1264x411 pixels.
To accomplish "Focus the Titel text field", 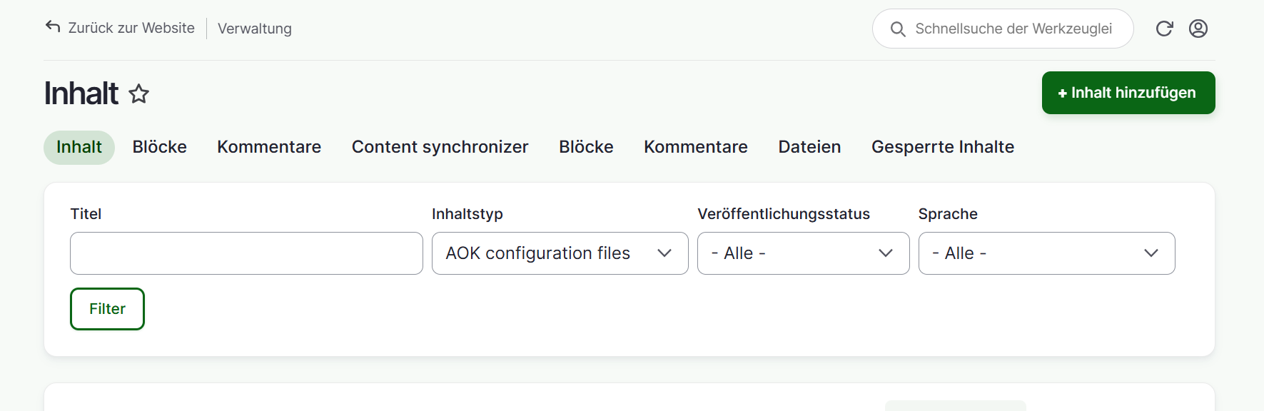I will (x=246, y=253).
